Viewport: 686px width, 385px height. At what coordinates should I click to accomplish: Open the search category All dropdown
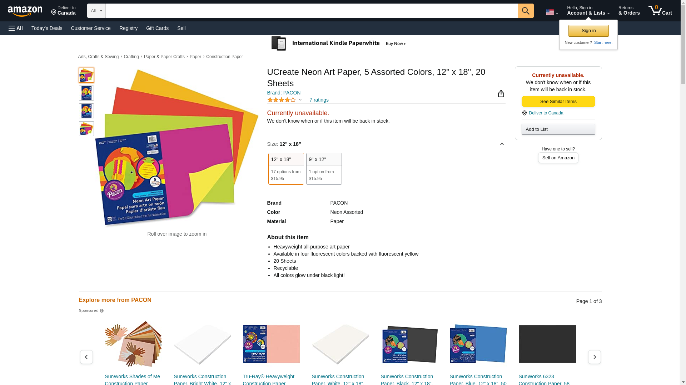96,11
